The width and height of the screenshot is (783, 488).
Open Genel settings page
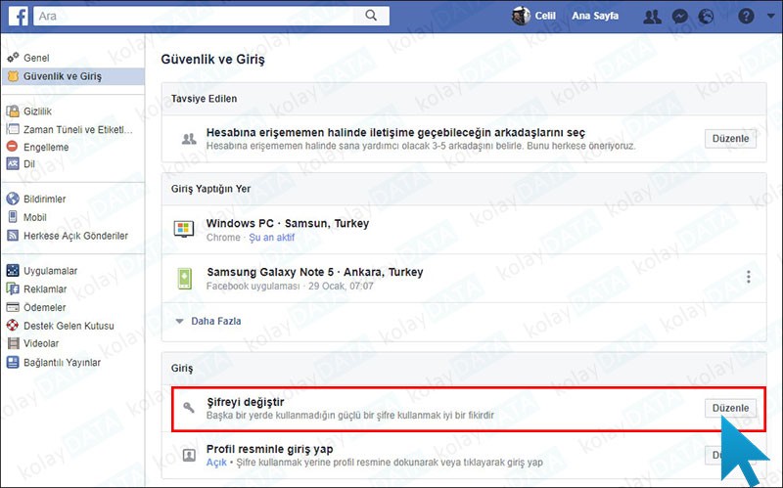(x=36, y=58)
